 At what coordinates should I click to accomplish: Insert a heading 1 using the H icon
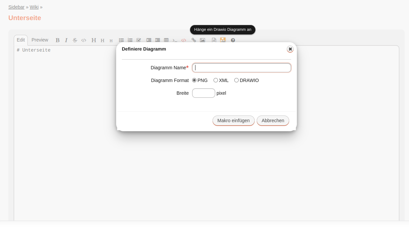[x=94, y=40]
